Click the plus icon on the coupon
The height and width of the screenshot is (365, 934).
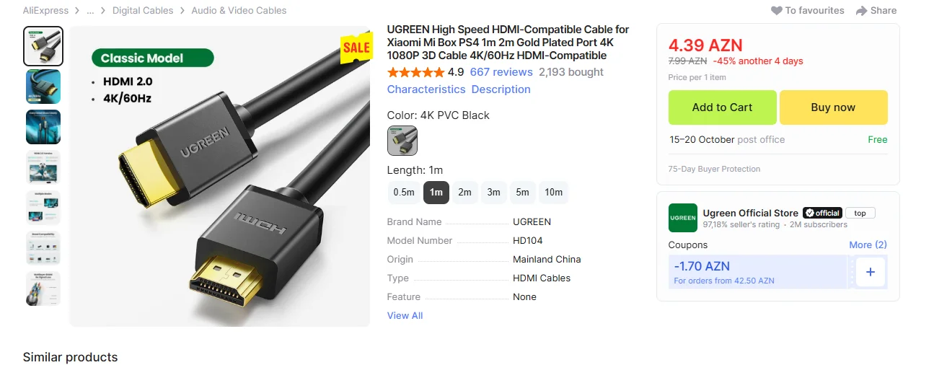point(870,272)
